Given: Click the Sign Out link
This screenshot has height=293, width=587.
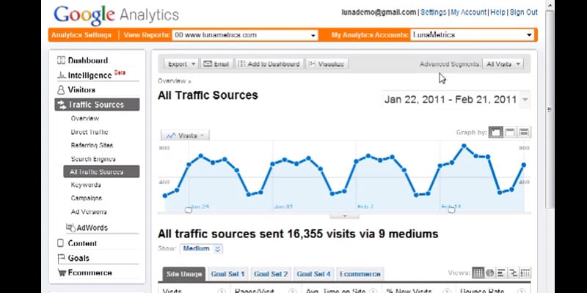Looking at the screenshot, I should tap(524, 12).
